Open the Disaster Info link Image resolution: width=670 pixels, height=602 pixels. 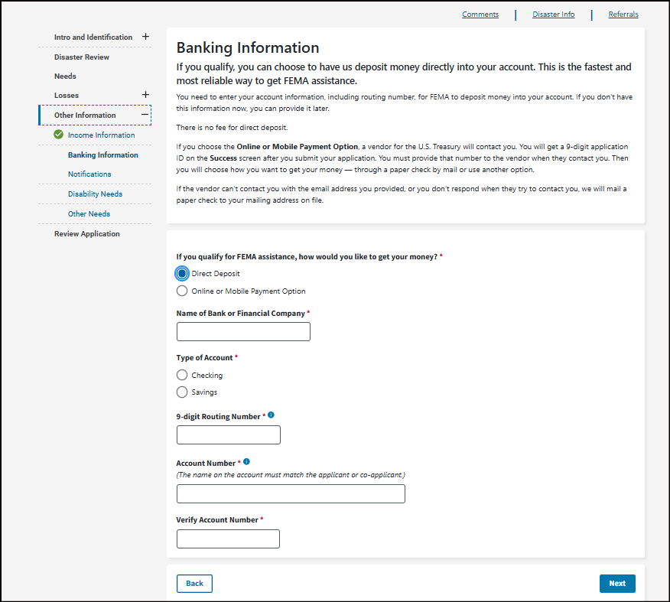(554, 15)
